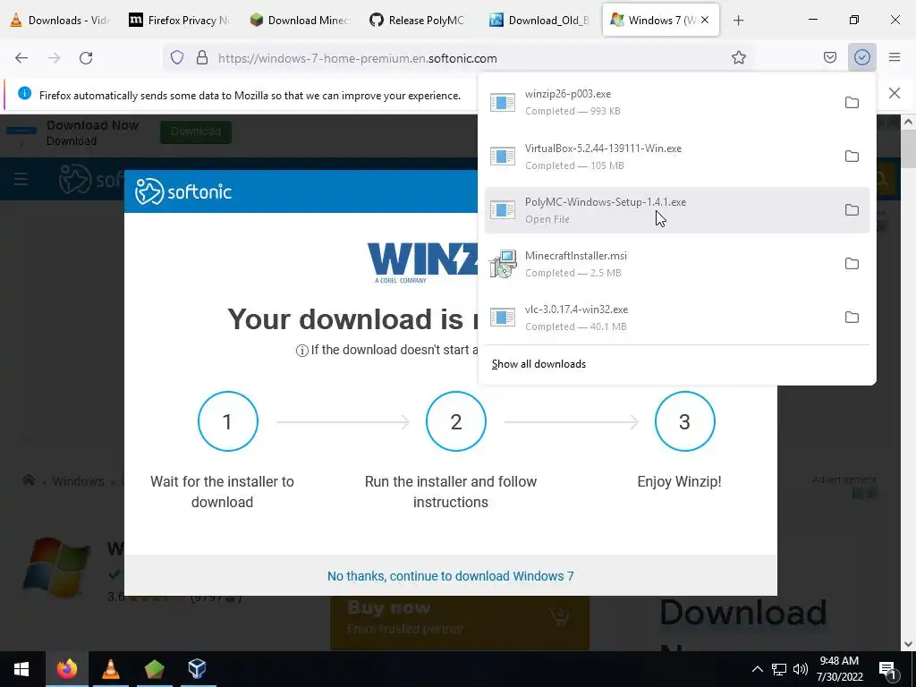Go back using the browser back arrow
Viewport: 916px width, 687px height.
pos(21,58)
